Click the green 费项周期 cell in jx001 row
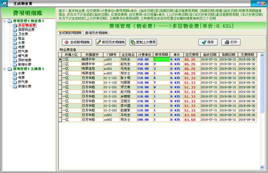268x173 pixels. click(161, 59)
